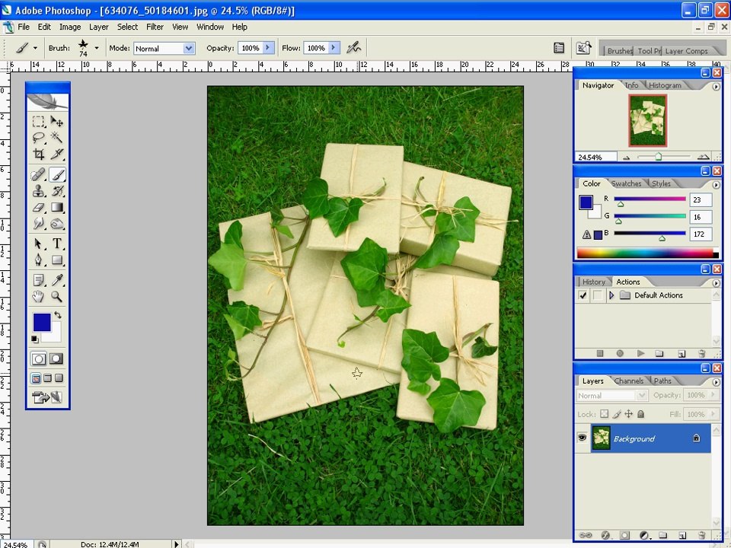The image size is (731, 548).
Task: Switch to the History tab
Action: pos(593,282)
